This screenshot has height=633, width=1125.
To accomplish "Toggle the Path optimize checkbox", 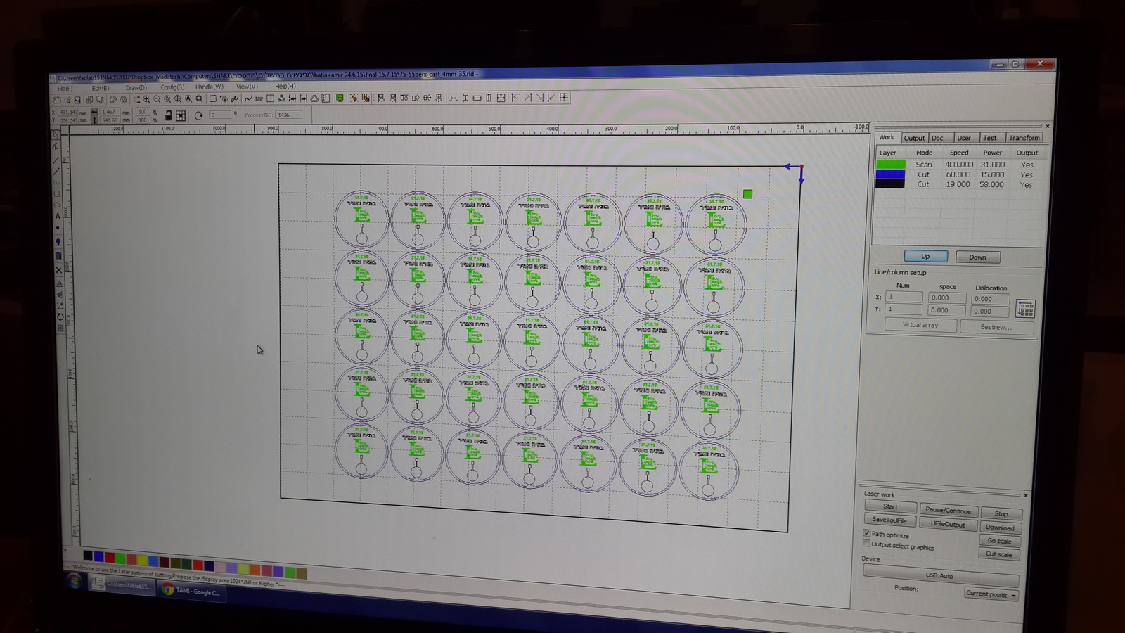I will [x=867, y=535].
